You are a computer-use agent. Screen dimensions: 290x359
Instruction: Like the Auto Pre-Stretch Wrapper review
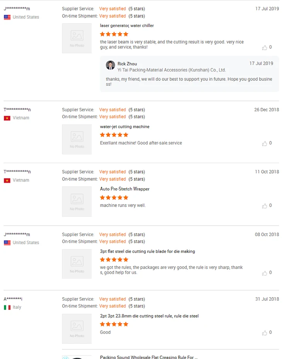coord(265,206)
